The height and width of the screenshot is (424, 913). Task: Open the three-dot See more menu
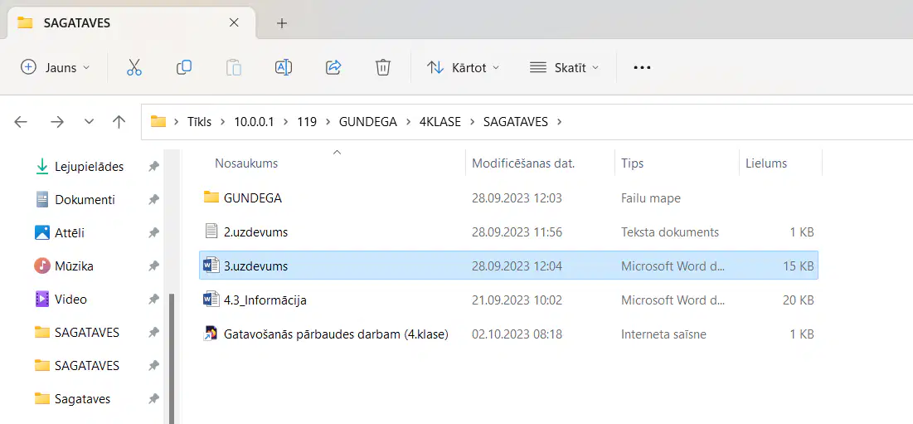click(642, 67)
